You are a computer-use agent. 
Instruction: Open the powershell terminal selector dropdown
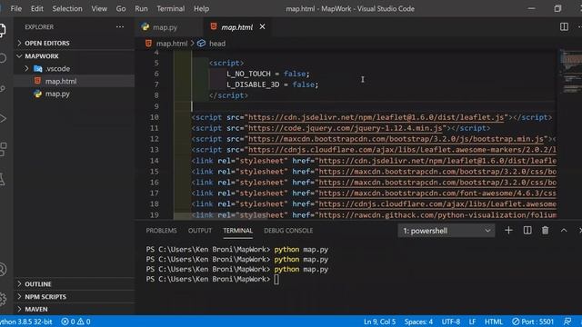(x=447, y=231)
